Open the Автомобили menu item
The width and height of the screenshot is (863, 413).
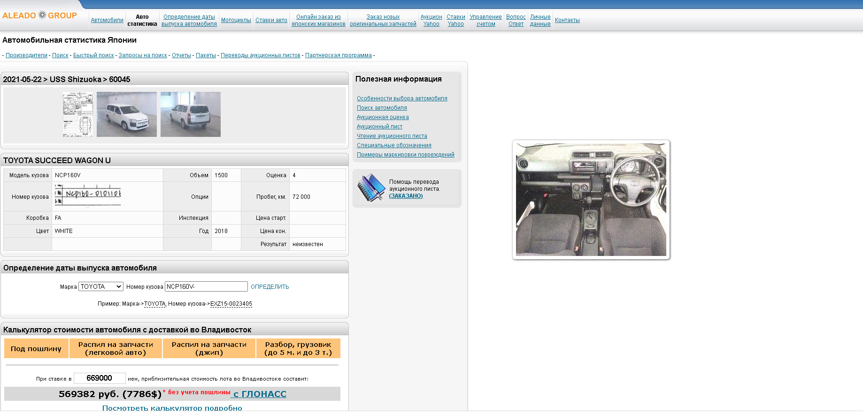coord(107,20)
